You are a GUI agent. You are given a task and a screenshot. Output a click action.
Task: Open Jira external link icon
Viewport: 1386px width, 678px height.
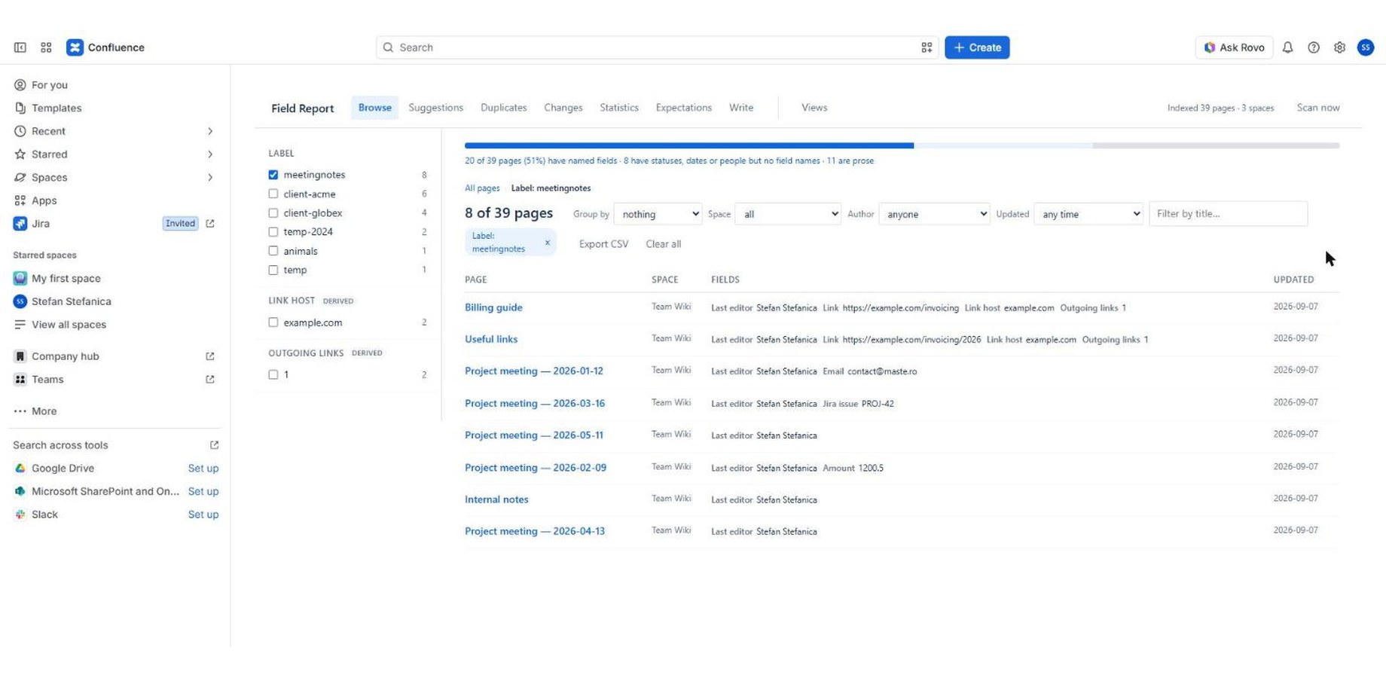point(210,224)
